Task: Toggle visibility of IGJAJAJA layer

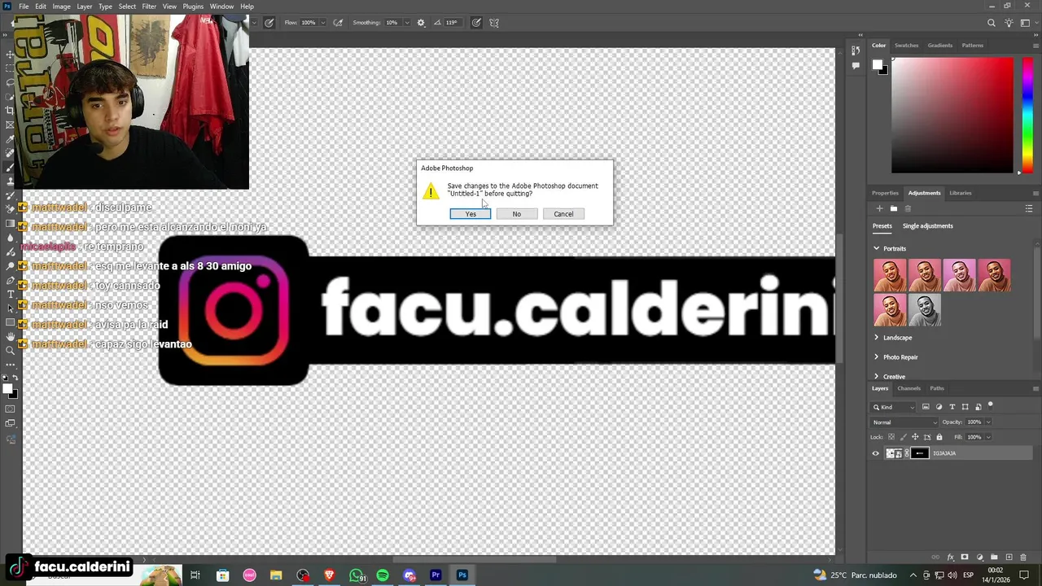Action: (x=876, y=453)
